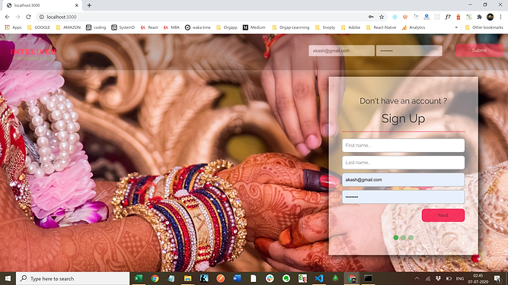Viewport: 508px width, 285px height.
Task: Close the localhost:3000 tab
Action: tap(77, 5)
